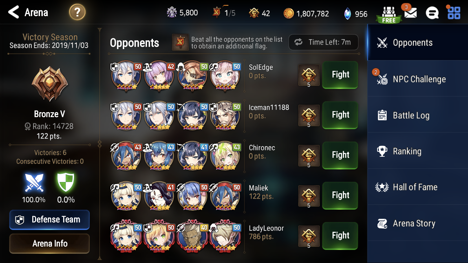
Task: Tap the back arrow next to Arena
Action: (x=14, y=12)
